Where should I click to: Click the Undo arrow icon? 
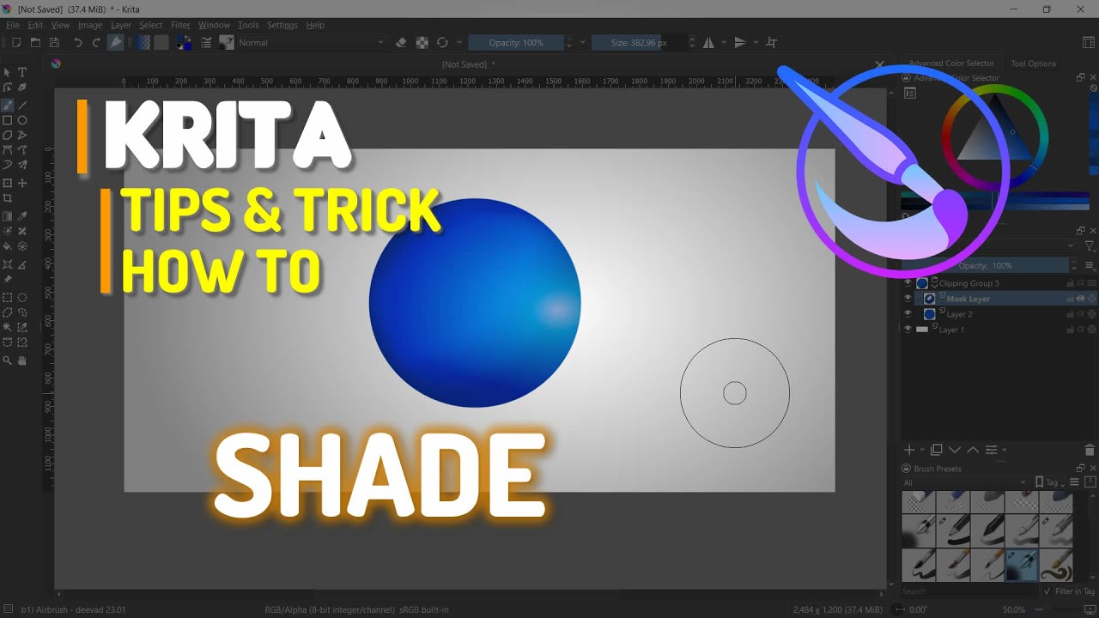(x=78, y=42)
